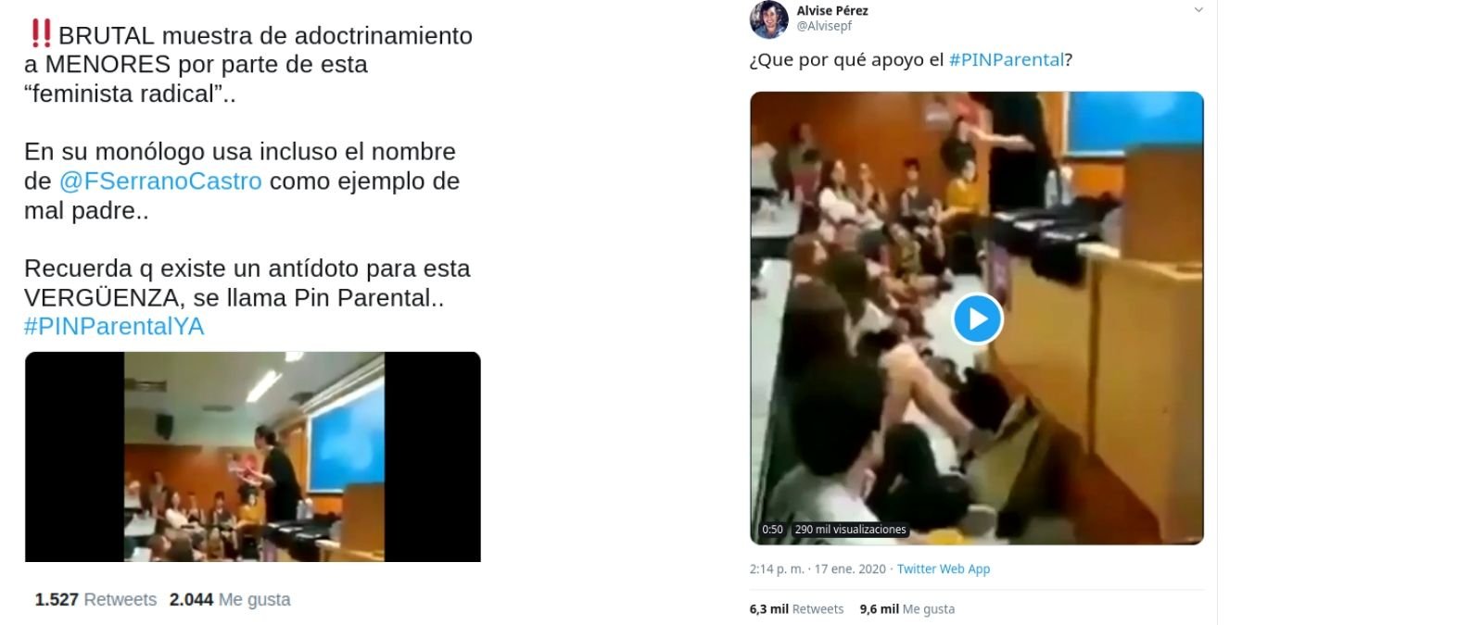1483x625 pixels.
Task: Open the @FSerranoCastro mention link
Action: (160, 181)
